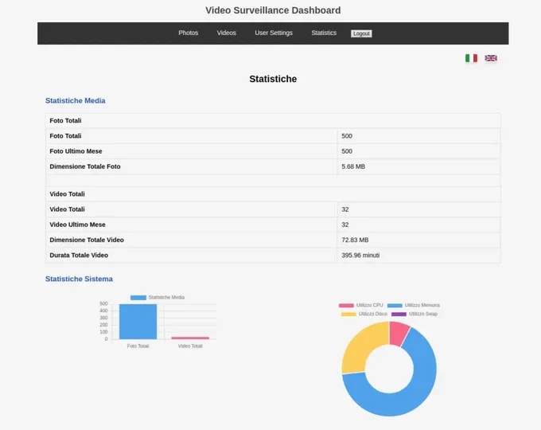This screenshot has width=541, height=430.
Task: Select the Video Ultimo Mese label
Action: point(78,225)
